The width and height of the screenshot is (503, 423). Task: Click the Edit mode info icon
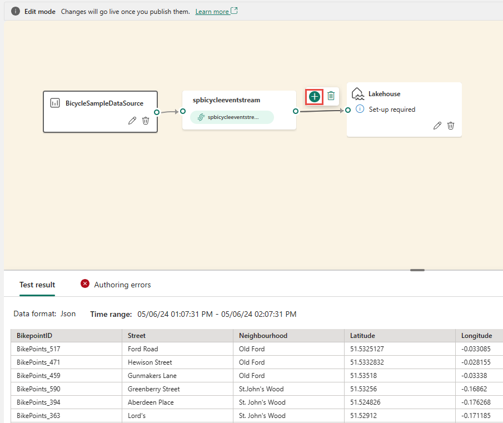coord(16,12)
